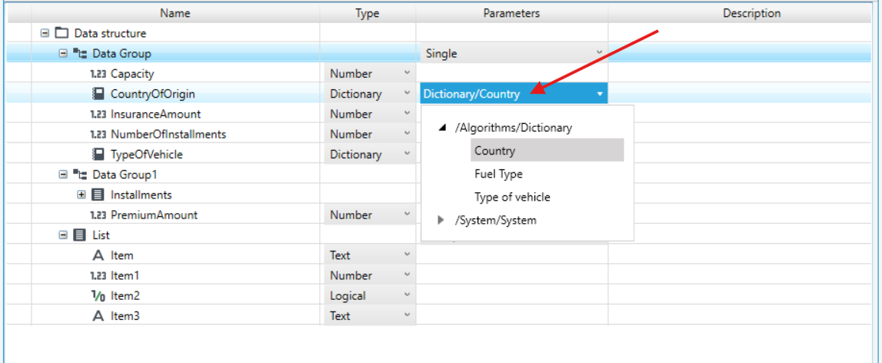Select Country in the dictionary list
This screenshot has width=882, height=363.
548,150
